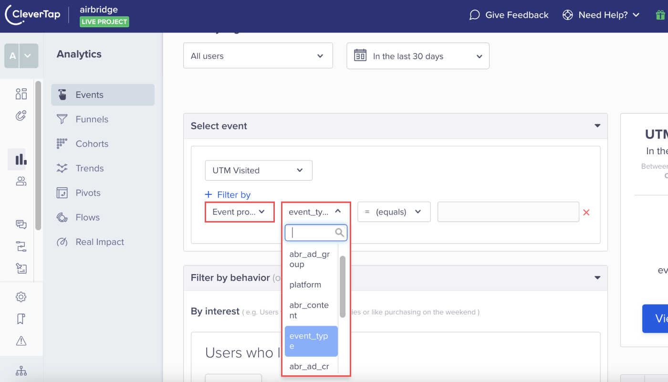Open the green gift icon
The height and width of the screenshot is (382, 668).
tap(660, 15)
